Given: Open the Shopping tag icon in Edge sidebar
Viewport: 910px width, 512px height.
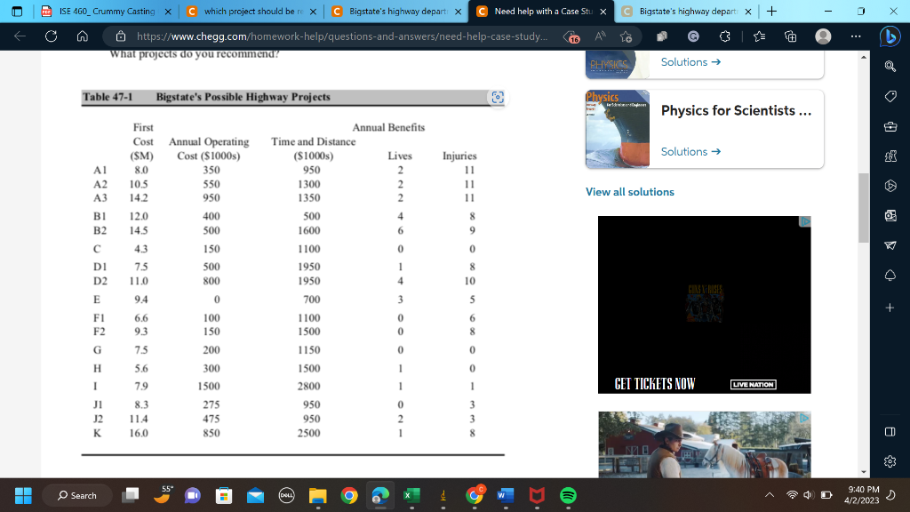Looking at the screenshot, I should (x=891, y=94).
